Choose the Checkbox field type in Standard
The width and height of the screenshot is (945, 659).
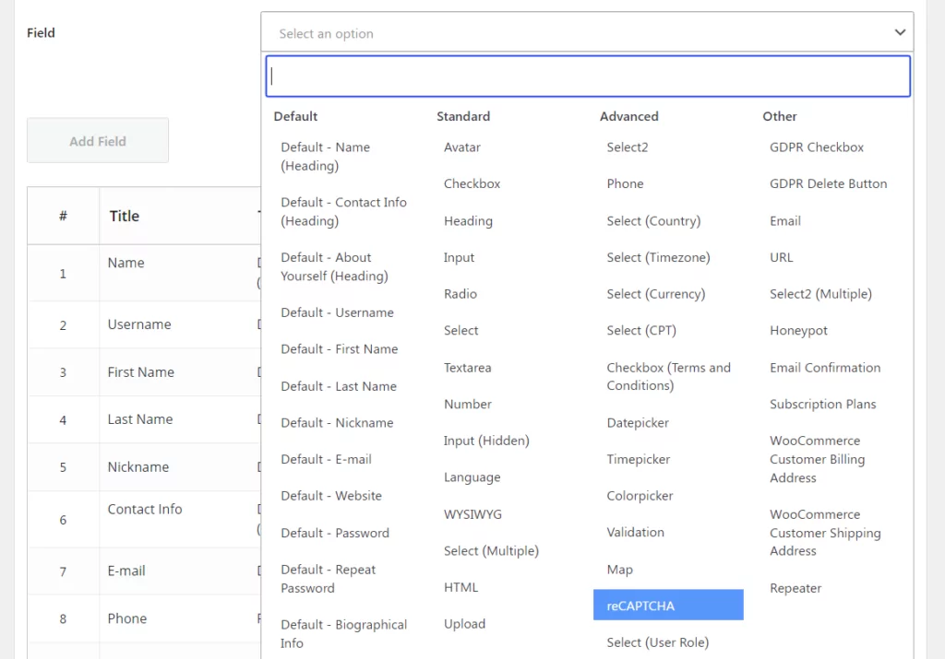(472, 184)
